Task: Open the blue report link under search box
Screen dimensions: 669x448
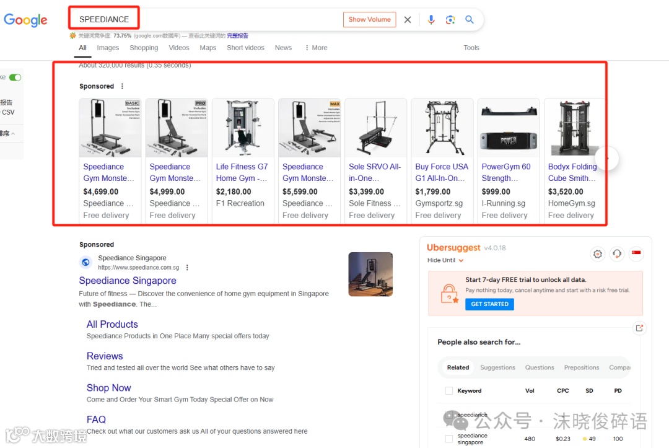Action: (x=237, y=36)
